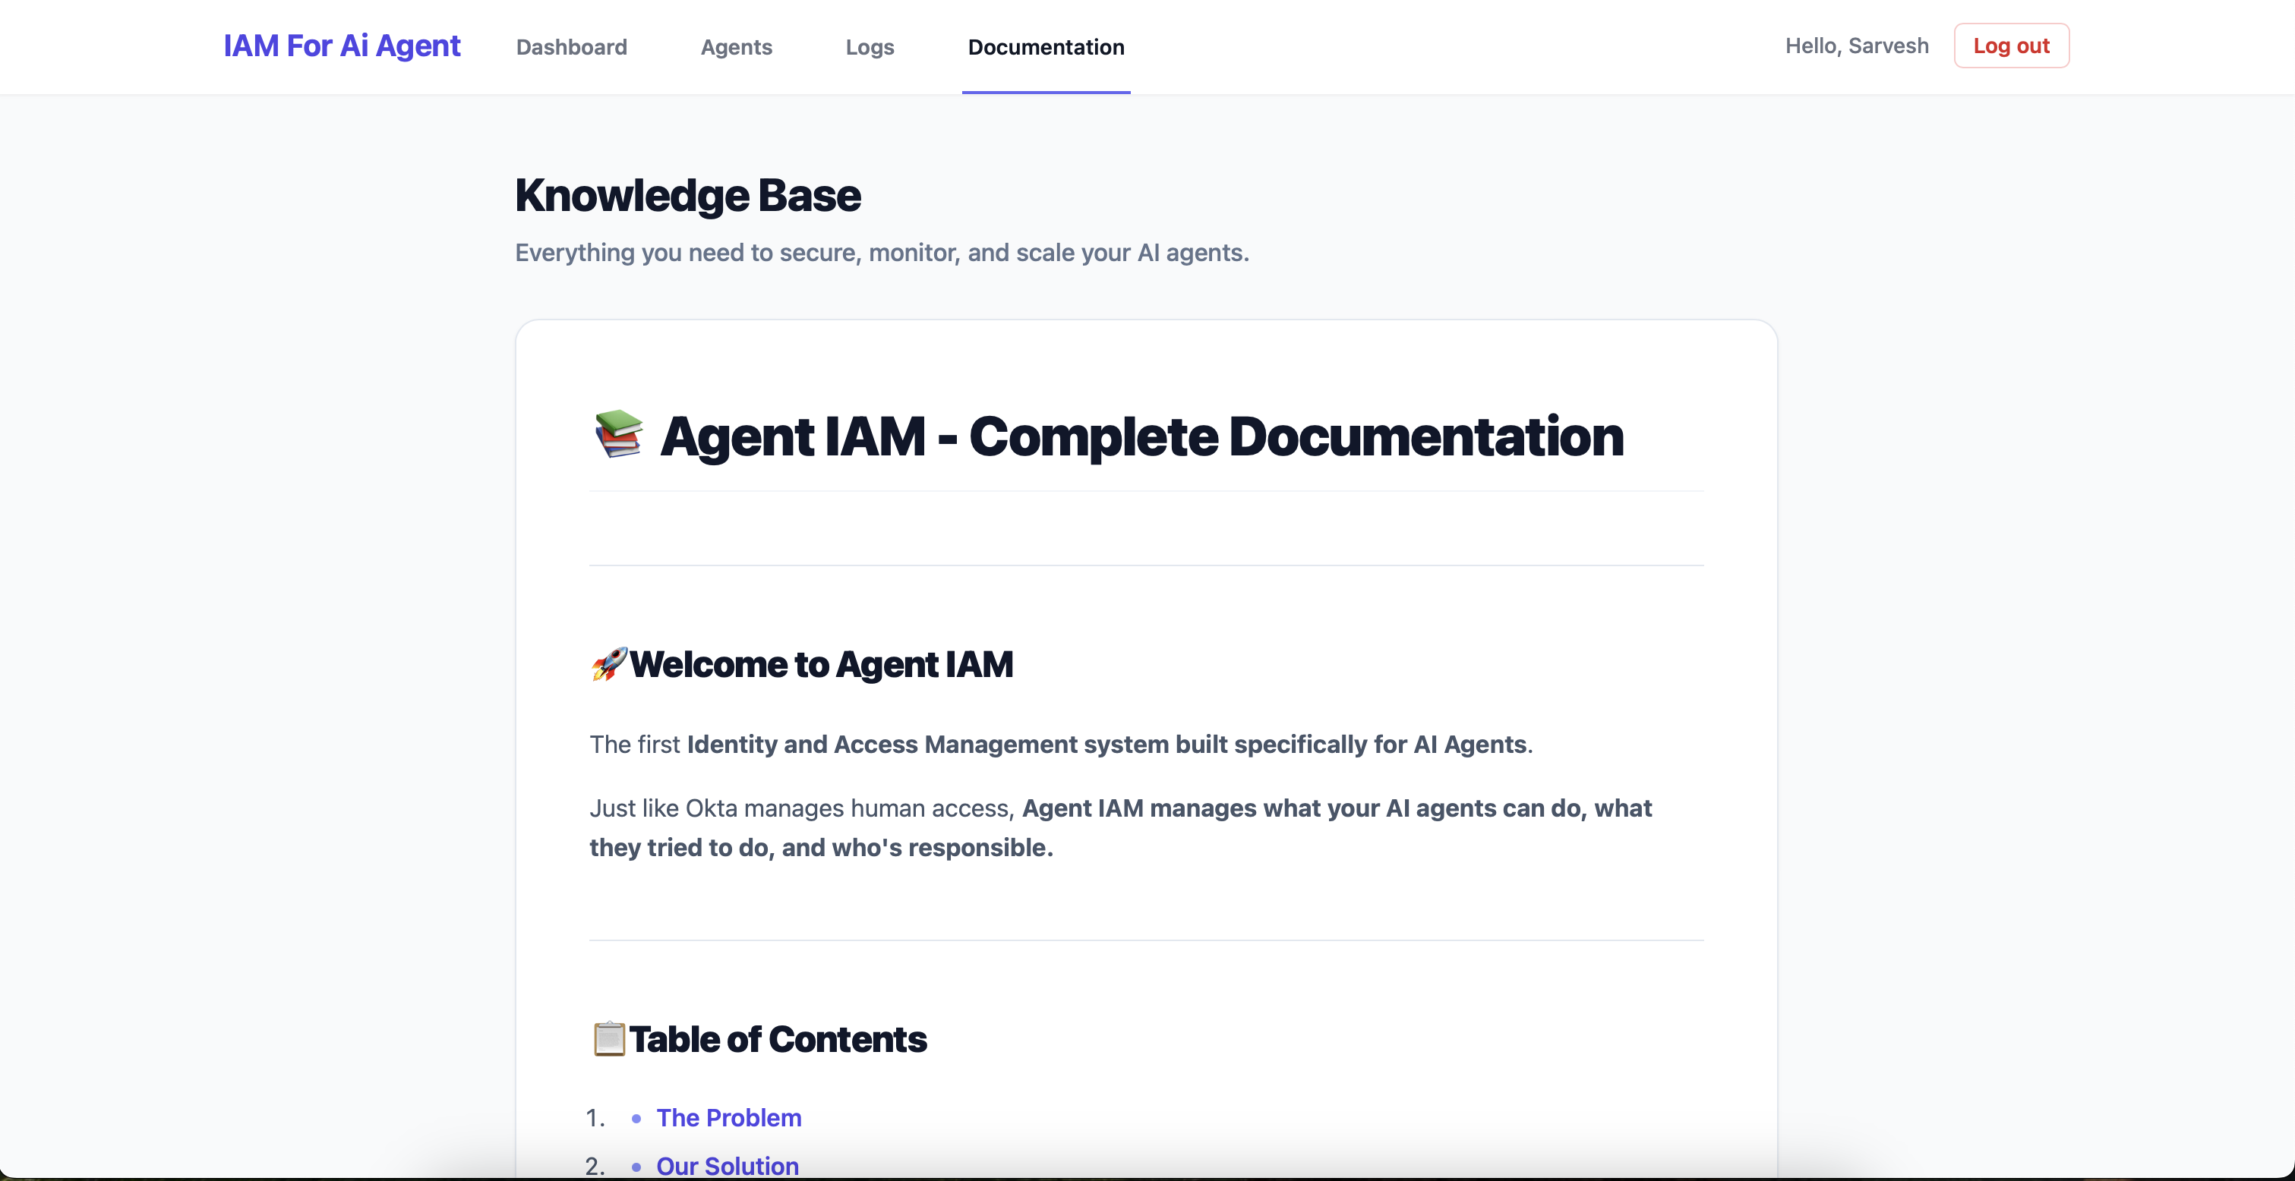The image size is (2295, 1181).
Task: Click the books emoji beside the documentation title
Action: point(618,436)
